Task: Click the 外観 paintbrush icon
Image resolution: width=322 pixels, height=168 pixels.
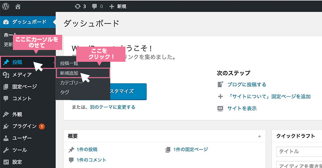Action: (x=6, y=114)
